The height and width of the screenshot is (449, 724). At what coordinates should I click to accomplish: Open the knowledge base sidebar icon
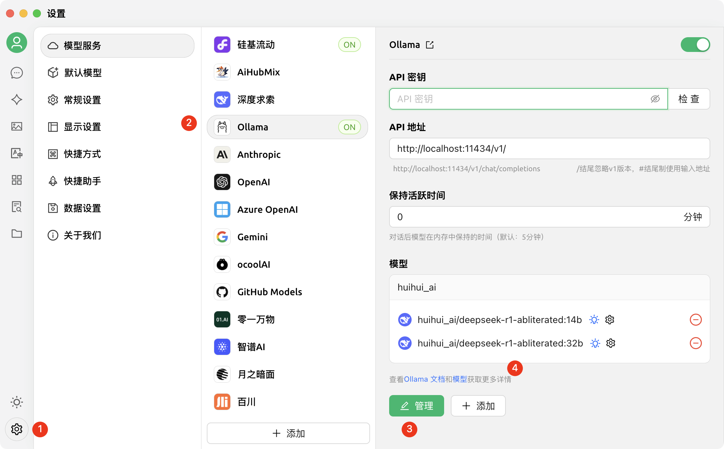click(x=17, y=207)
